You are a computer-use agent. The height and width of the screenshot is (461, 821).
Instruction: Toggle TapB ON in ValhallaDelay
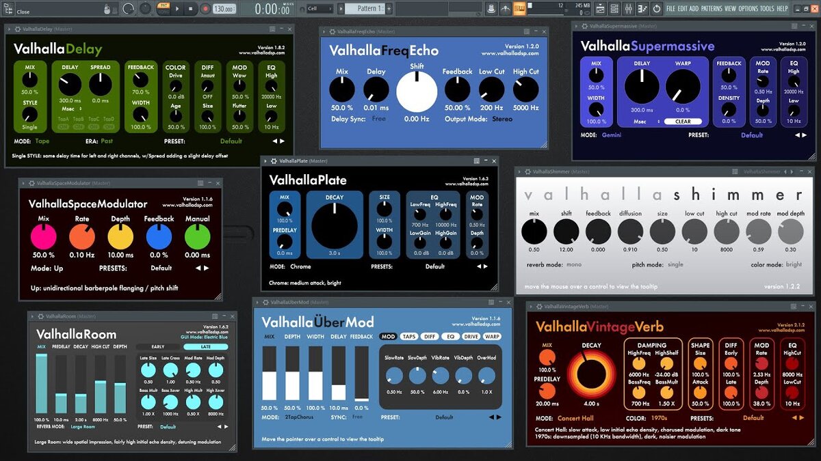[78, 126]
